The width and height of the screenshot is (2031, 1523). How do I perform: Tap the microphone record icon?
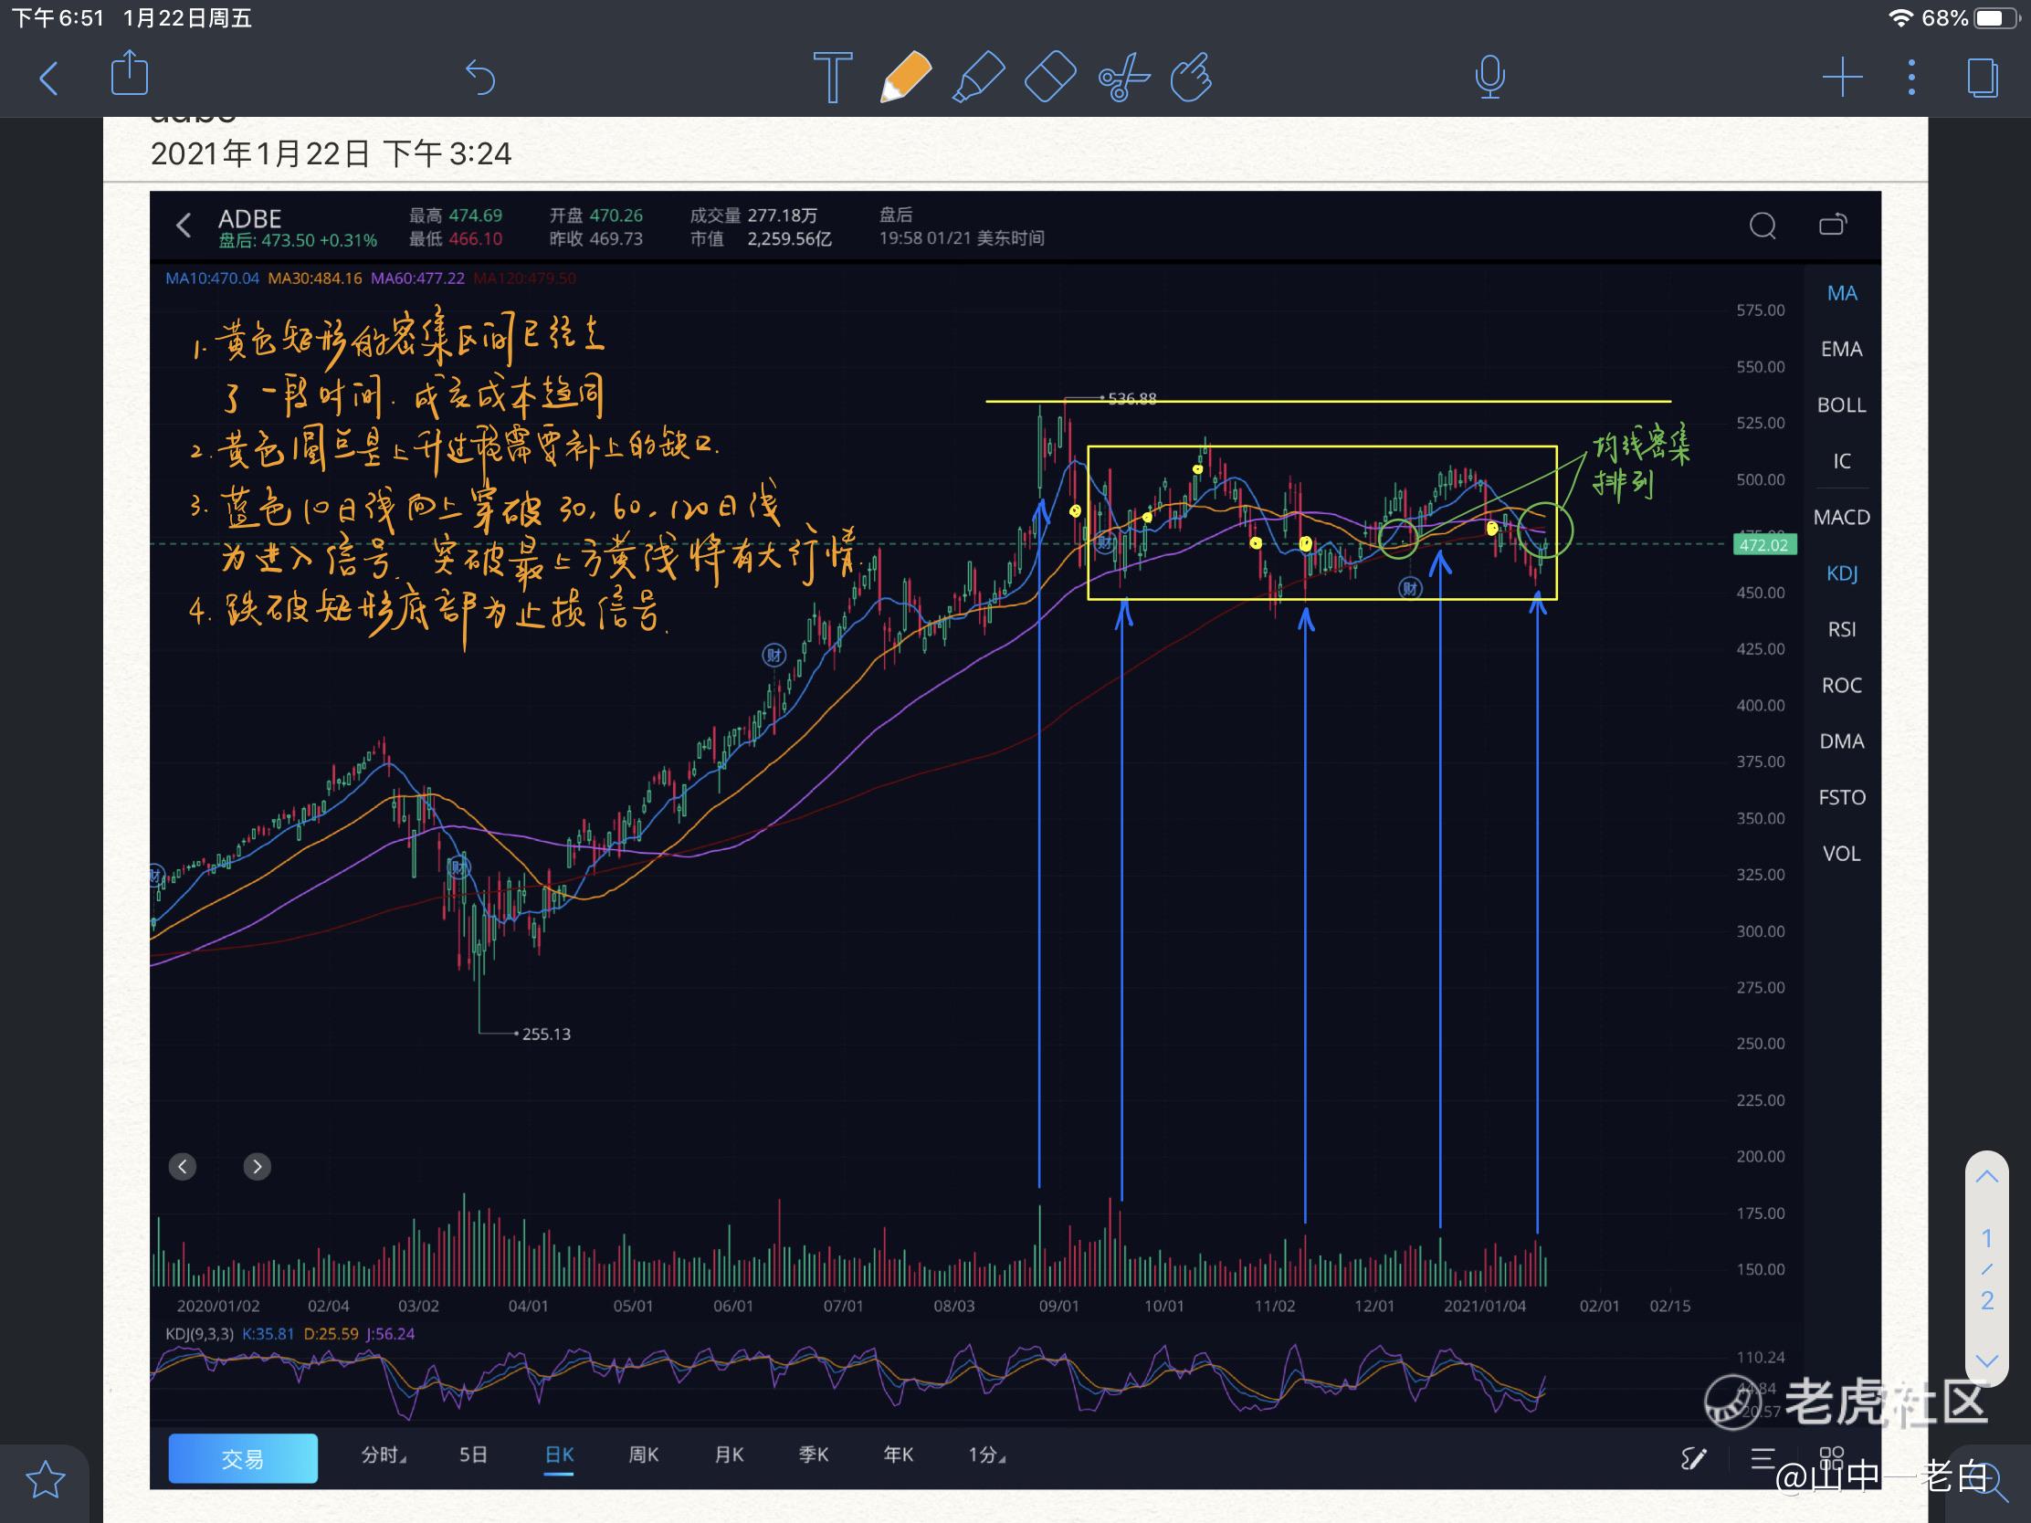coord(1489,77)
